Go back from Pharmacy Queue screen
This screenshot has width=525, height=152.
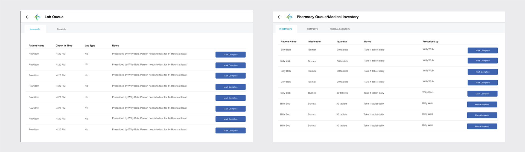[x=279, y=17]
